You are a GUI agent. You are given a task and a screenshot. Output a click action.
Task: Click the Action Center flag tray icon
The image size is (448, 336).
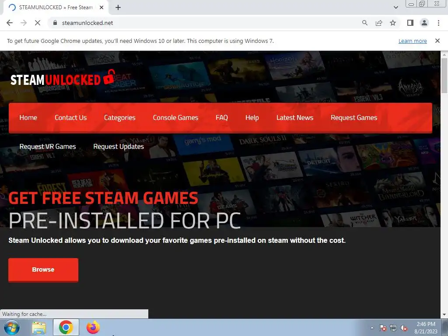pyautogui.click(x=383, y=328)
